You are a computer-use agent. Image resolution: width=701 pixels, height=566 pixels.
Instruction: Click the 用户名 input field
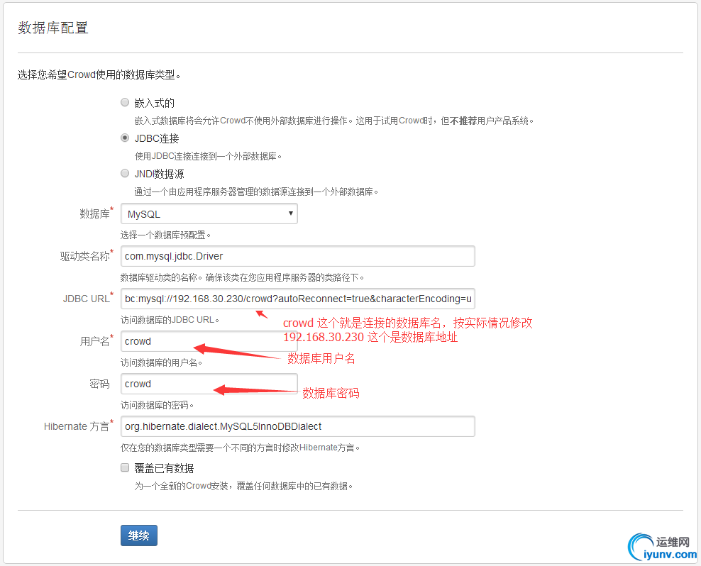(x=209, y=341)
